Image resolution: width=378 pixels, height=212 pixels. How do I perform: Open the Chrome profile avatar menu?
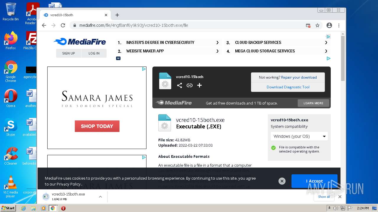point(329,25)
